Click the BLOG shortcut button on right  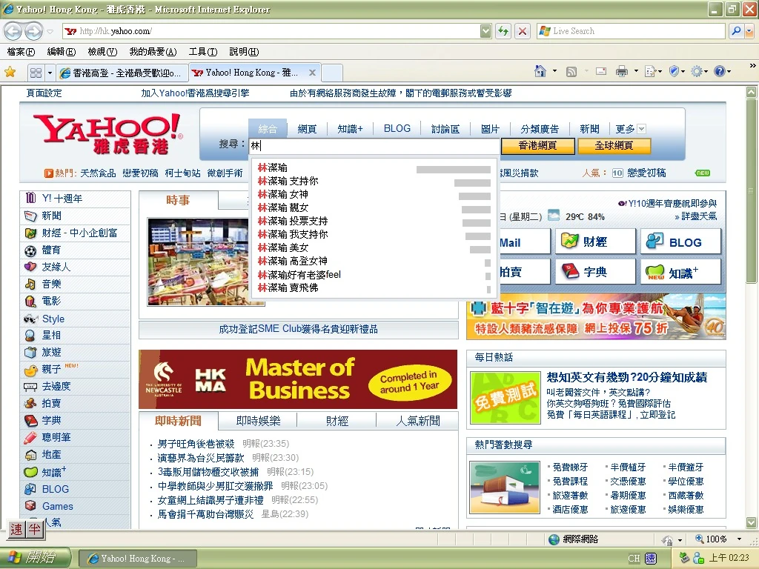click(680, 242)
